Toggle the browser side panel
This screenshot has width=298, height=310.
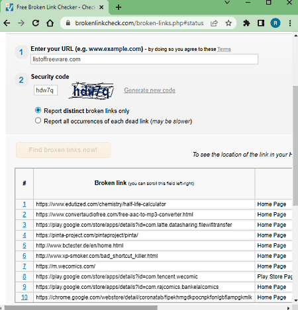[261, 23]
